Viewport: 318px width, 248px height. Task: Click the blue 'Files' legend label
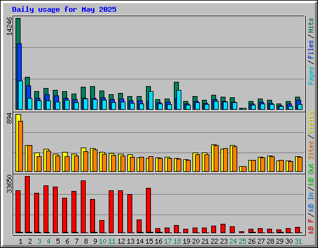[x=311, y=50]
